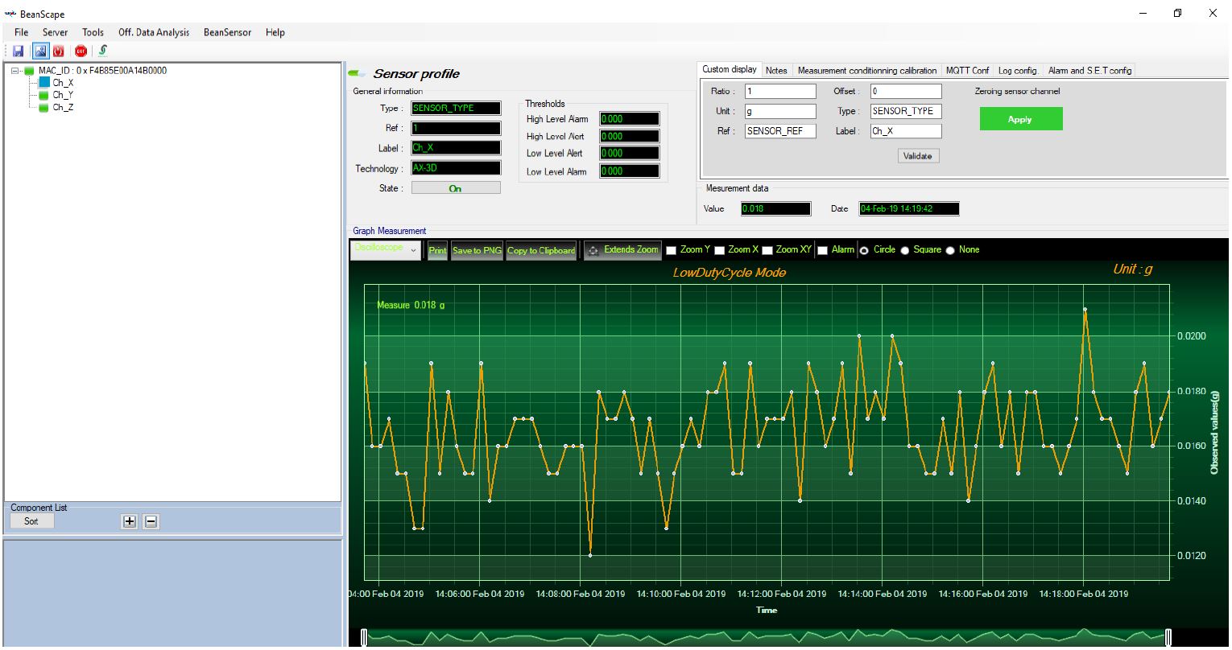
Task: Open the Server menu
Action: tap(55, 32)
